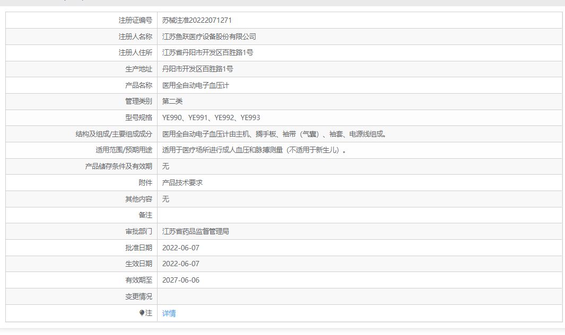Select 生效日期 value 2022-06-07
Viewport: 565px width, 335px height.
180,264
